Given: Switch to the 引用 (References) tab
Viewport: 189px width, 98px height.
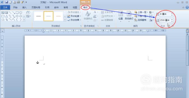Looking at the screenshot, I should 47,7.
